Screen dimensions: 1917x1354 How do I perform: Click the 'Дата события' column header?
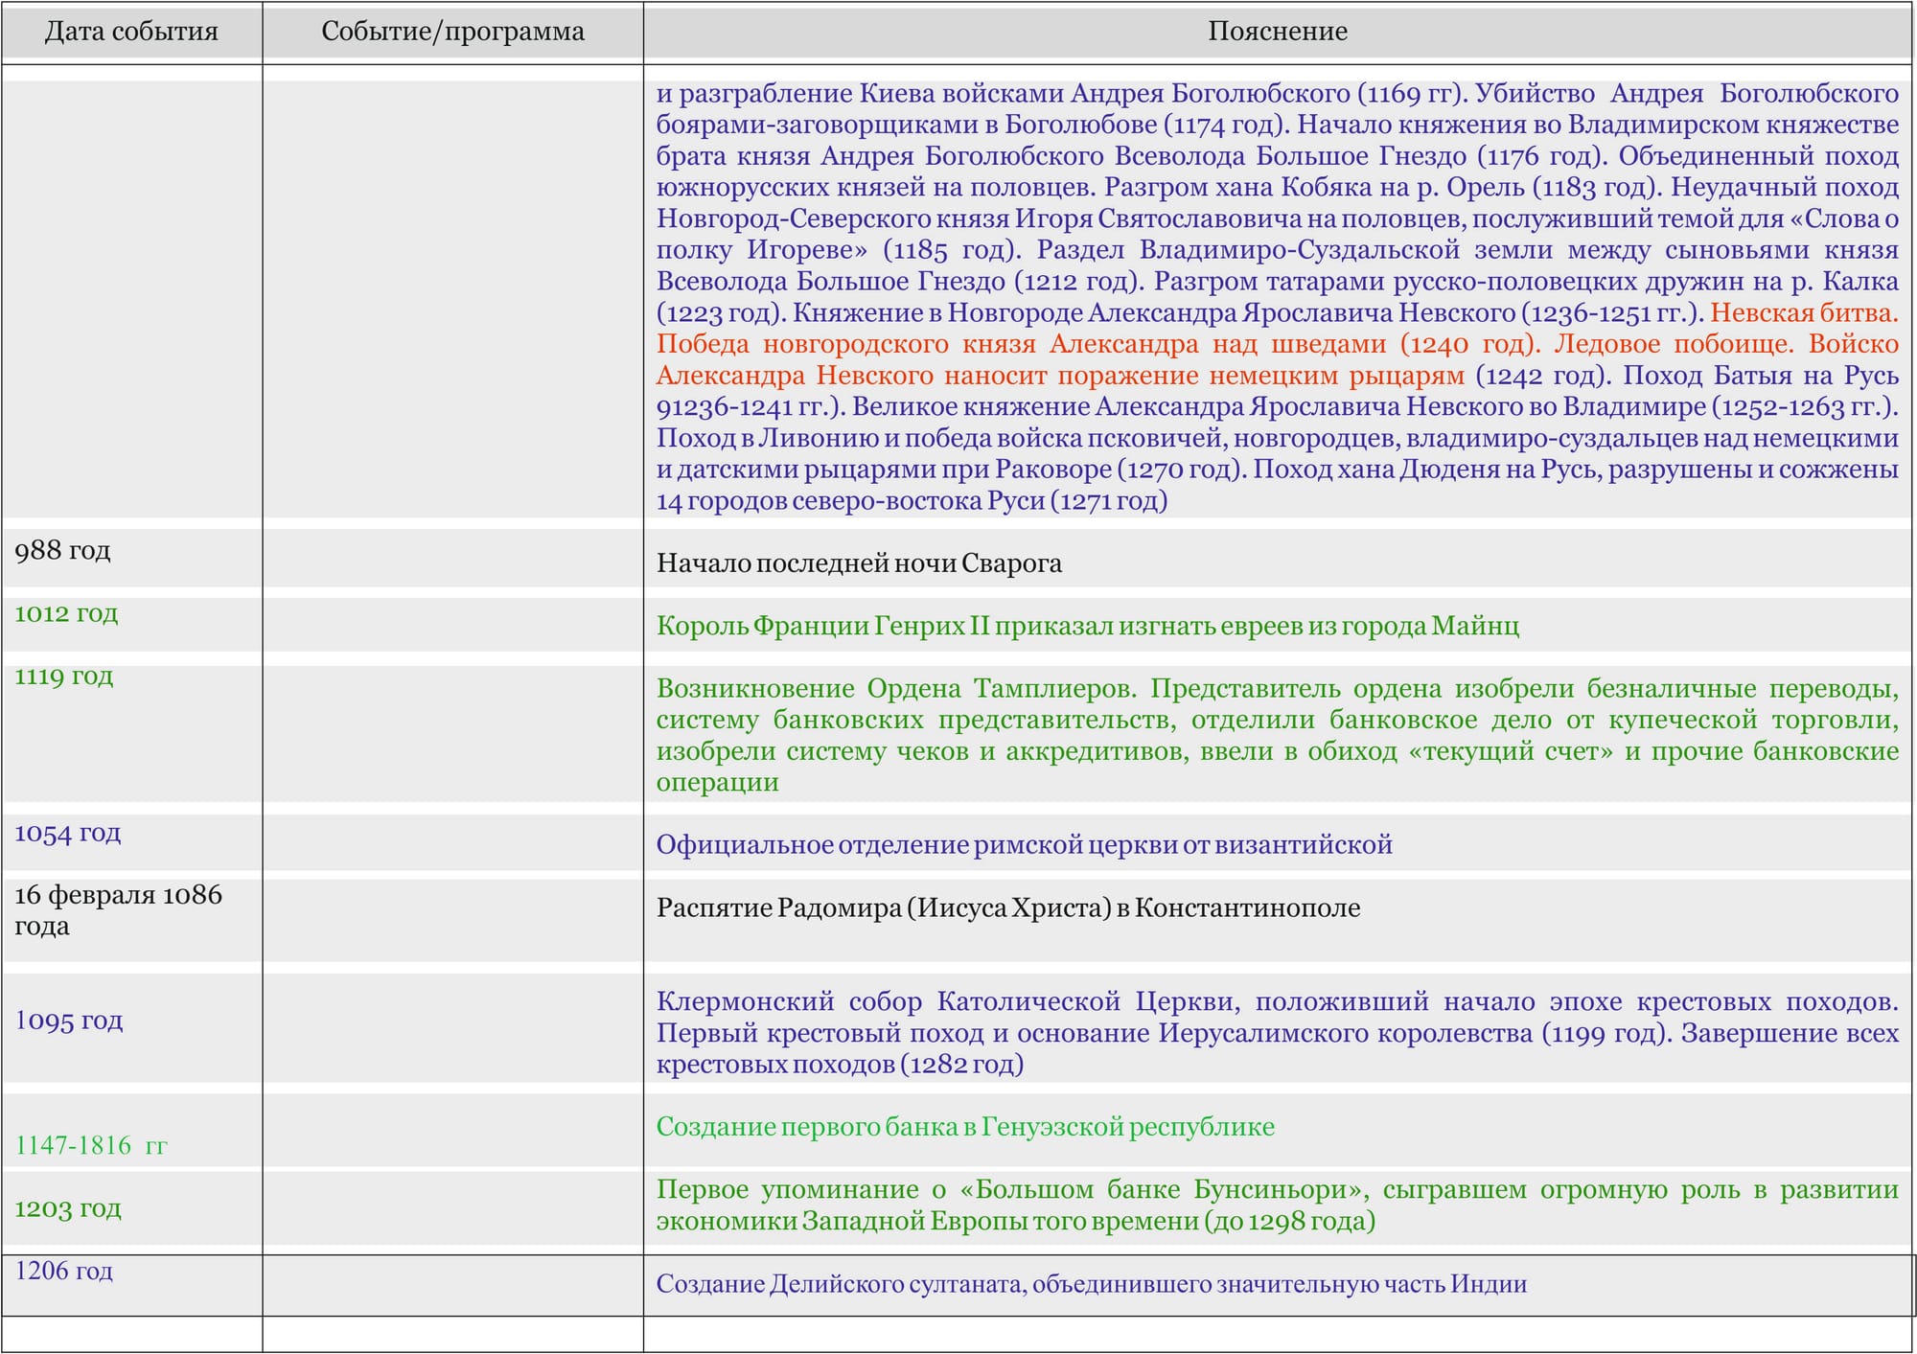[x=131, y=32]
